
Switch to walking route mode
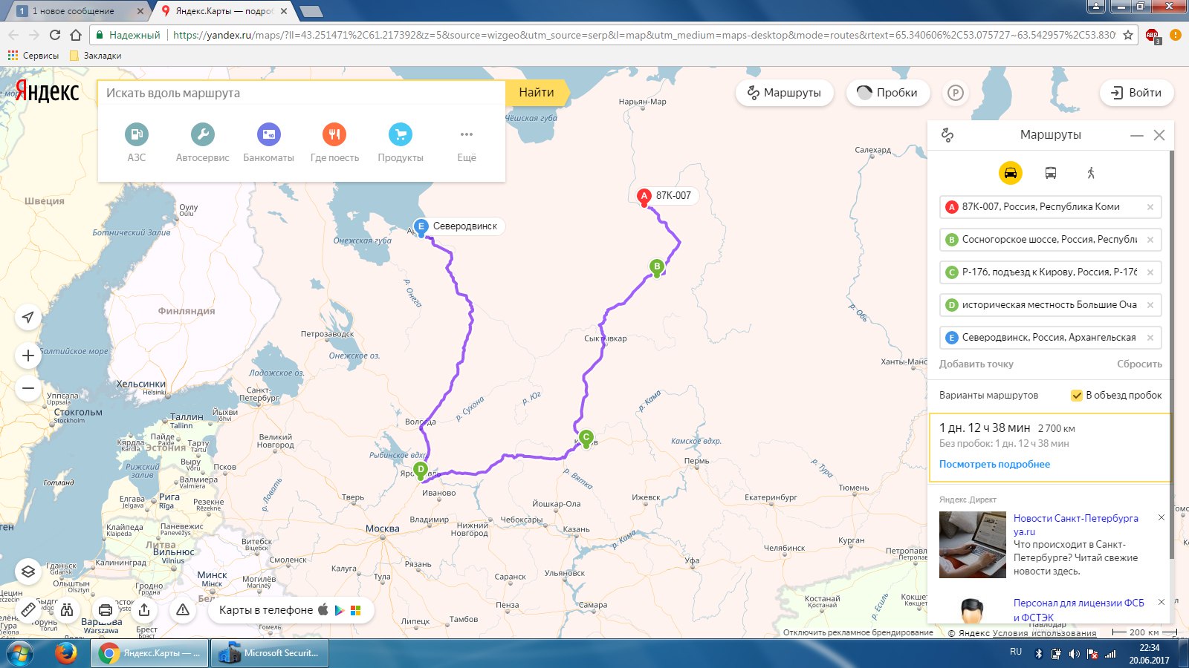point(1091,173)
